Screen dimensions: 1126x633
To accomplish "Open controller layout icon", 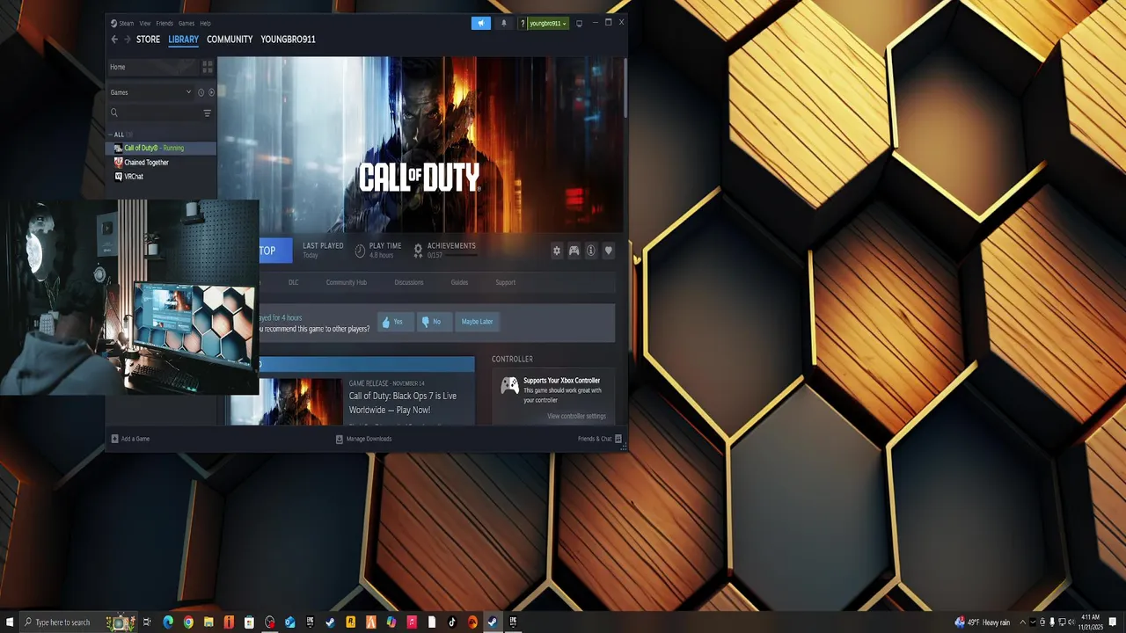I will pyautogui.click(x=574, y=251).
